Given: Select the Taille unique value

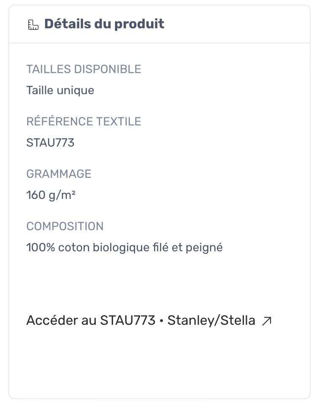Looking at the screenshot, I should tap(60, 90).
